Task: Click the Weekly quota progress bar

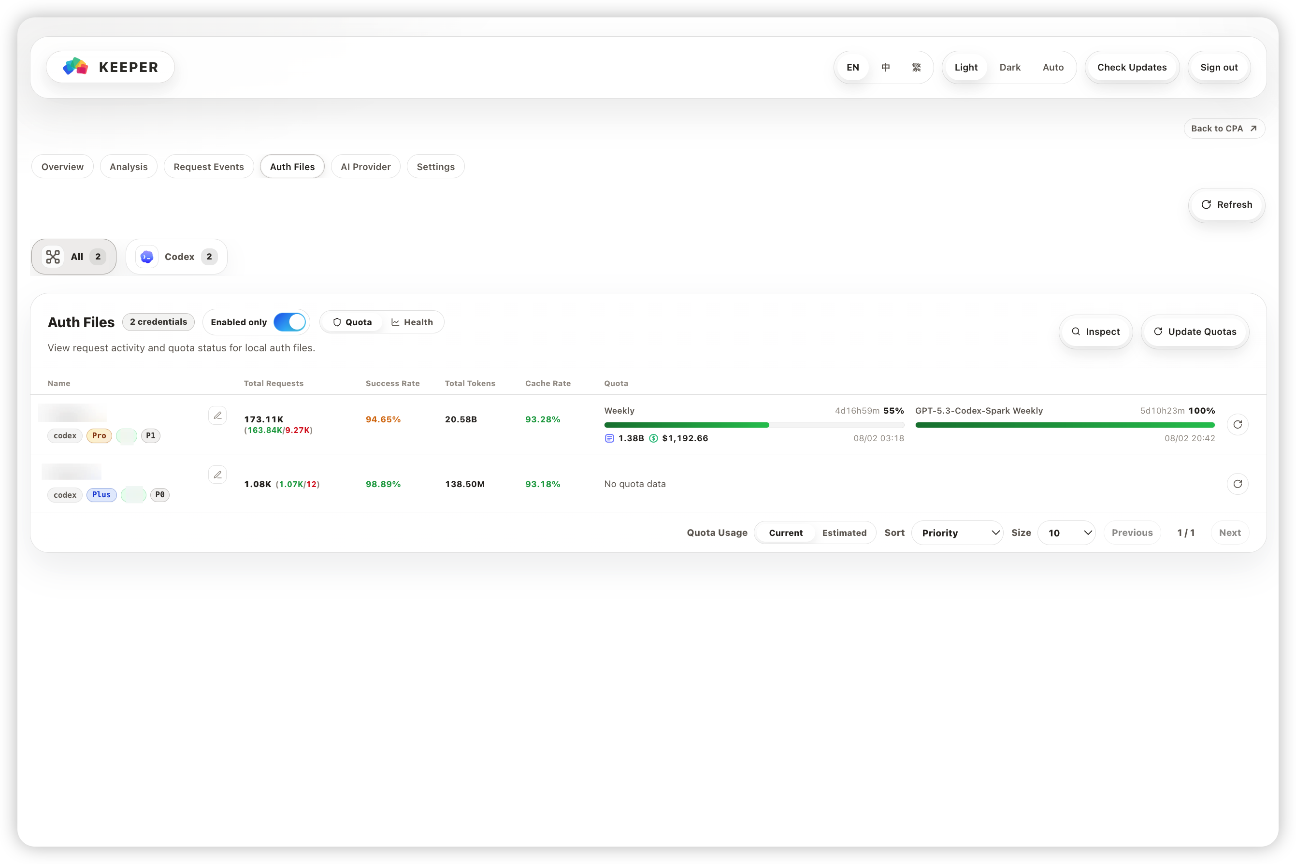Action: pos(754,425)
